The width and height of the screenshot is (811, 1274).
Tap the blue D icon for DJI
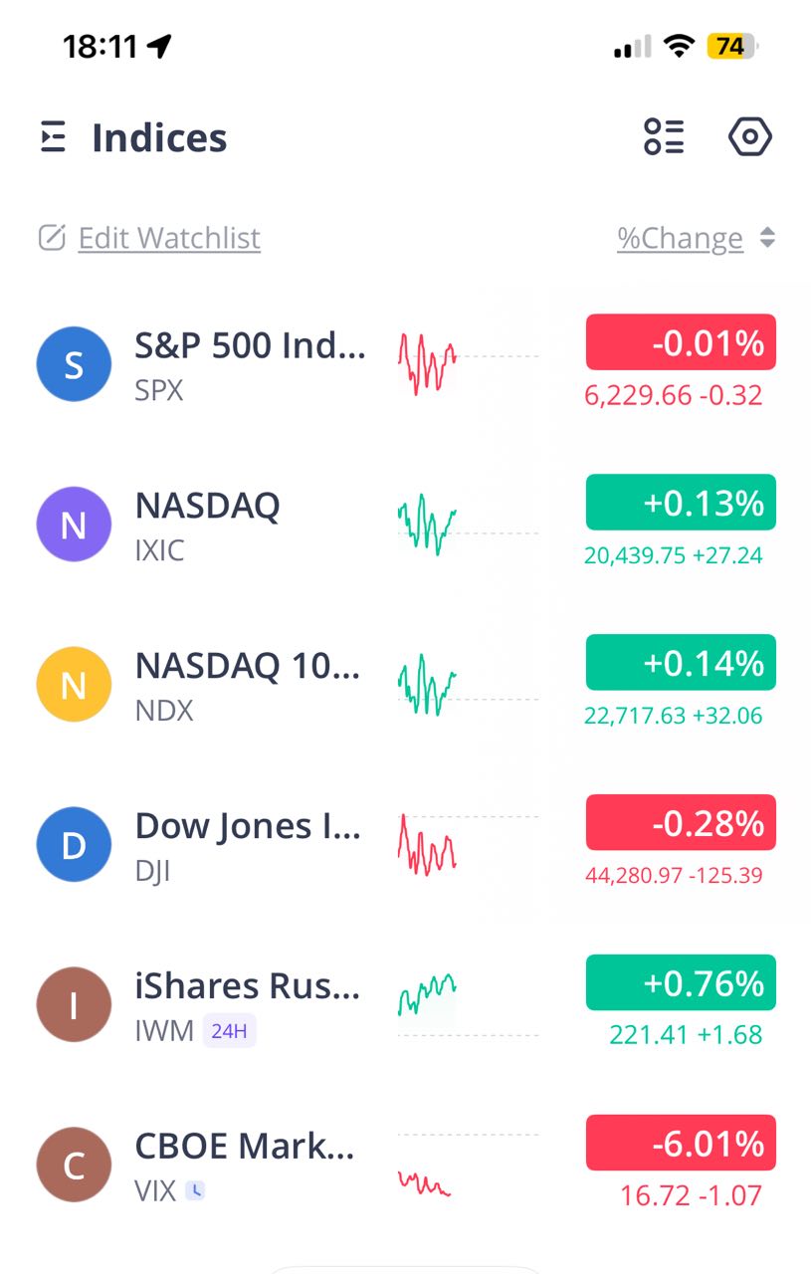click(74, 845)
